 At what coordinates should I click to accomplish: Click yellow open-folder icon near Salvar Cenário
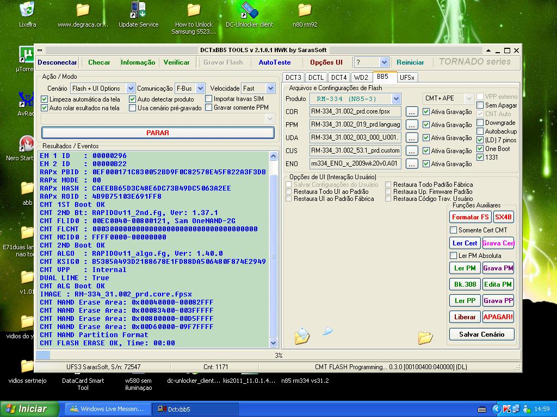(x=425, y=338)
